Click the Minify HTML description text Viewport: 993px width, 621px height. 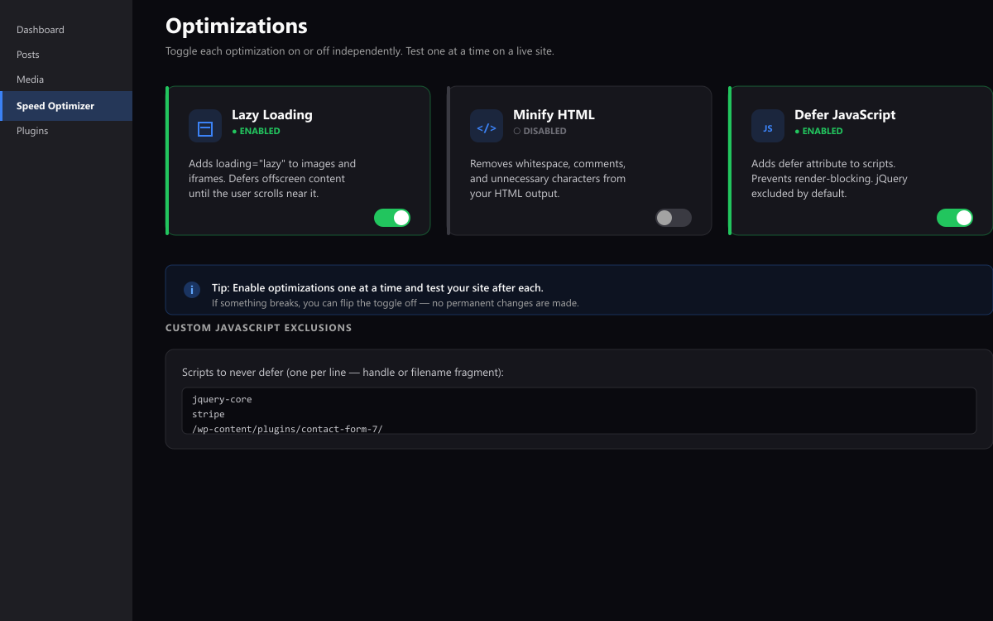[548, 179]
